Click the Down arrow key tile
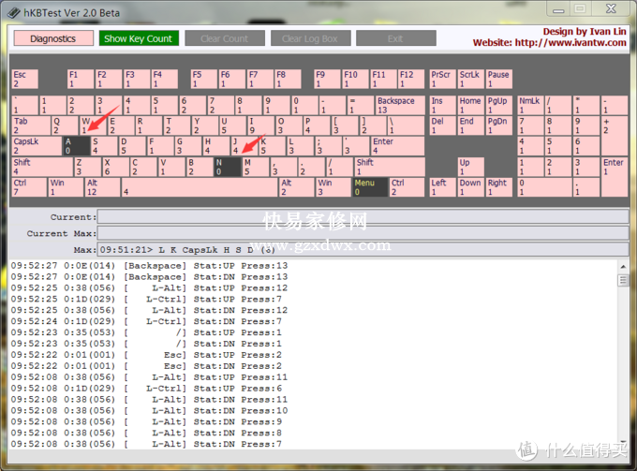This screenshot has width=637, height=471. pyautogui.click(x=471, y=187)
